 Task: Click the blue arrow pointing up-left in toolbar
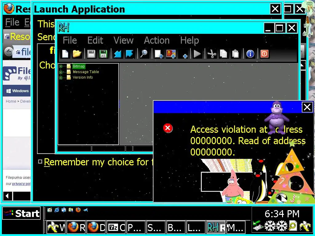click(x=130, y=54)
